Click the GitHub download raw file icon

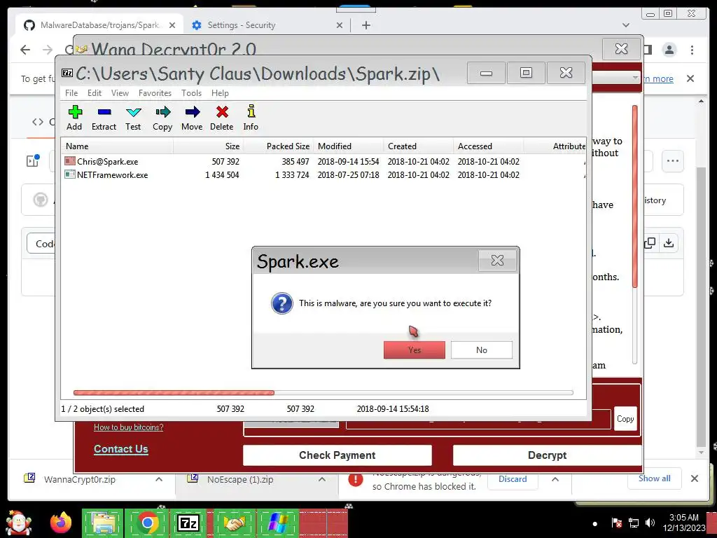pyautogui.click(x=669, y=243)
